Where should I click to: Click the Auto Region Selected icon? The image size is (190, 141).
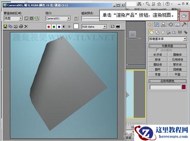[x=32, y=19]
